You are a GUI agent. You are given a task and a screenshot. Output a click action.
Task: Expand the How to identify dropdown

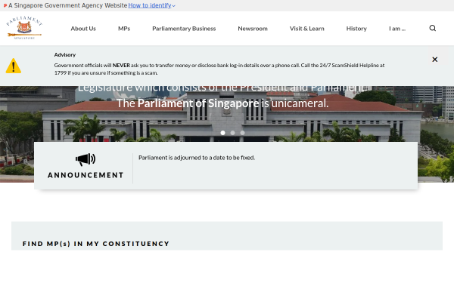tap(152, 5)
